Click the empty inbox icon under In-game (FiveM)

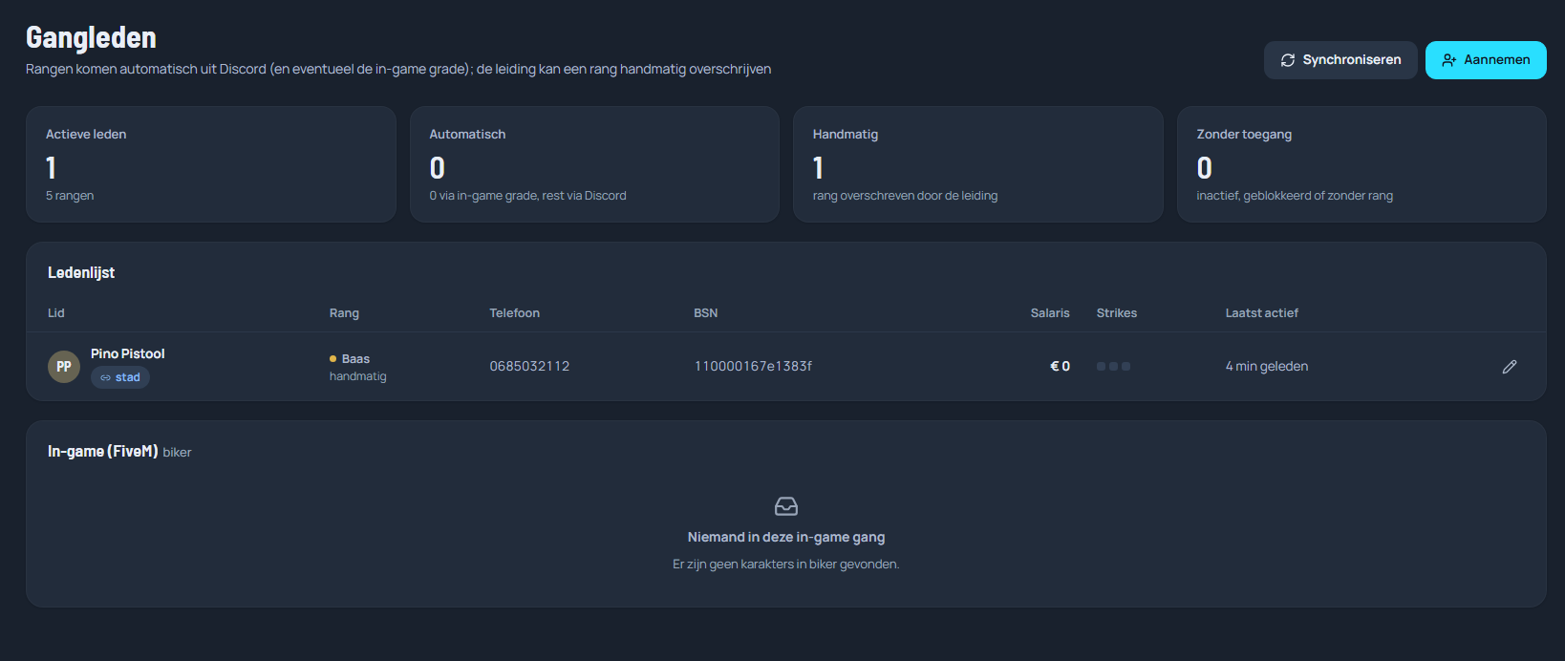tap(786, 506)
